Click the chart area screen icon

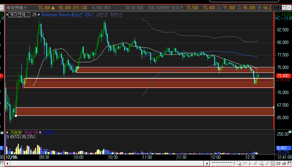pos(278,164)
